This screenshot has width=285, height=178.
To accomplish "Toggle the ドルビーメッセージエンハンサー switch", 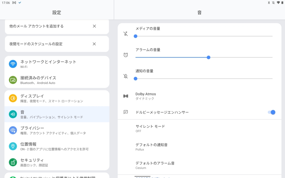I will tap(271, 112).
